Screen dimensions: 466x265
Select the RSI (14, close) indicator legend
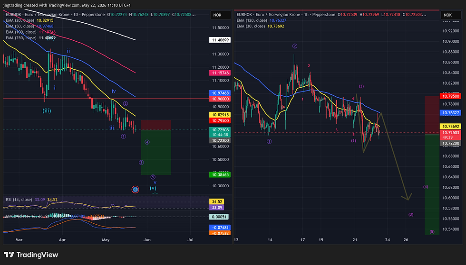pyautogui.click(x=32, y=200)
